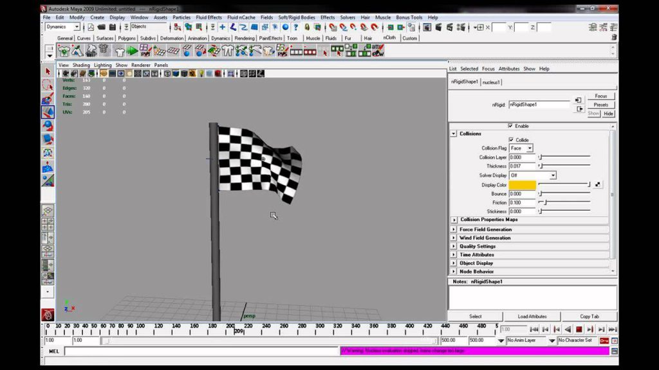Click the yellow Display Color swatch
The height and width of the screenshot is (370, 659).
pyautogui.click(x=523, y=185)
